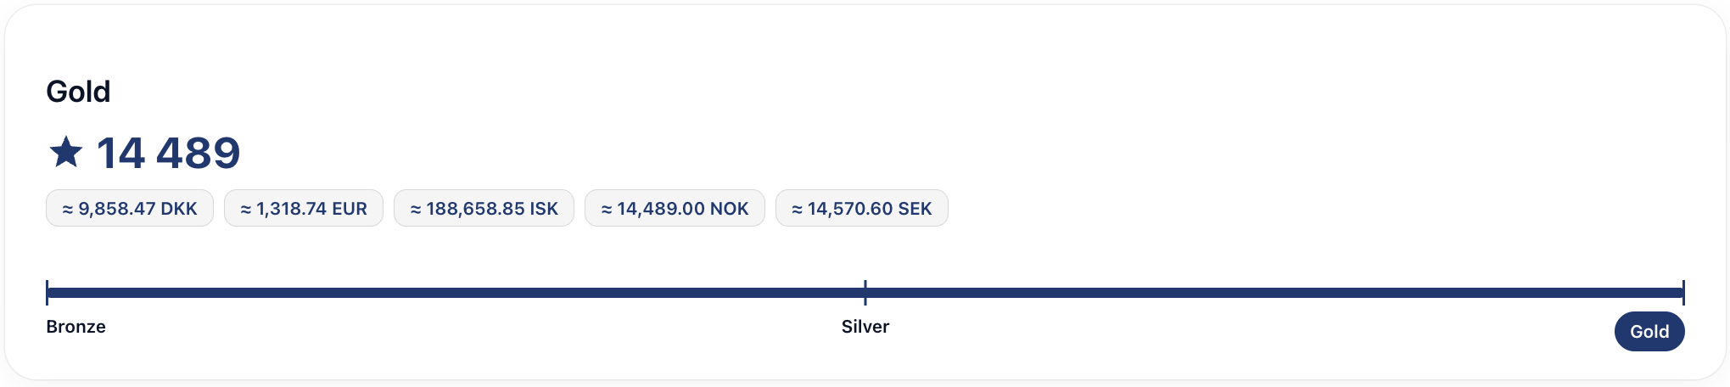Select the Silver tier label
The width and height of the screenshot is (1730, 387).
[865, 327]
